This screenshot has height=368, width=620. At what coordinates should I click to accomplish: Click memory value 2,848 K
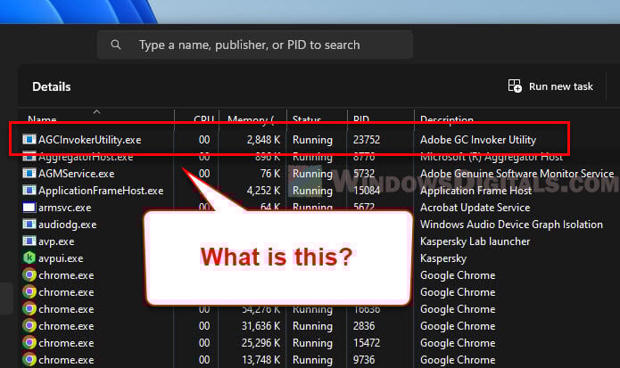(x=263, y=140)
